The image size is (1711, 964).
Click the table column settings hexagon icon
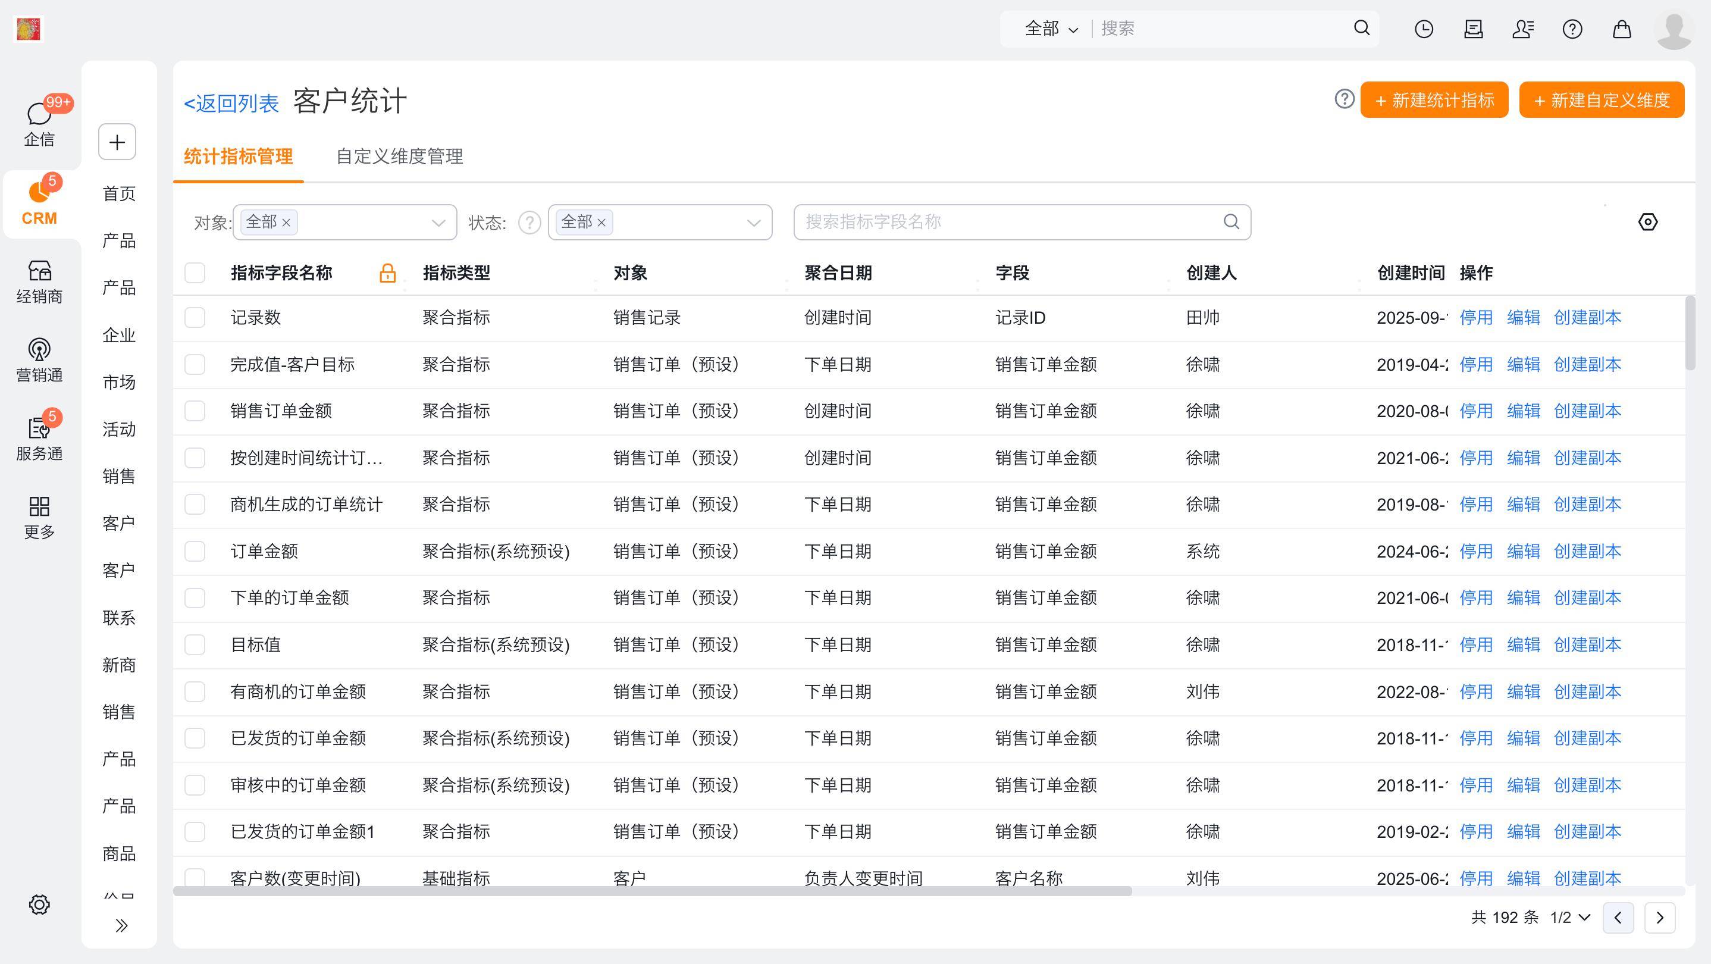pos(1647,222)
